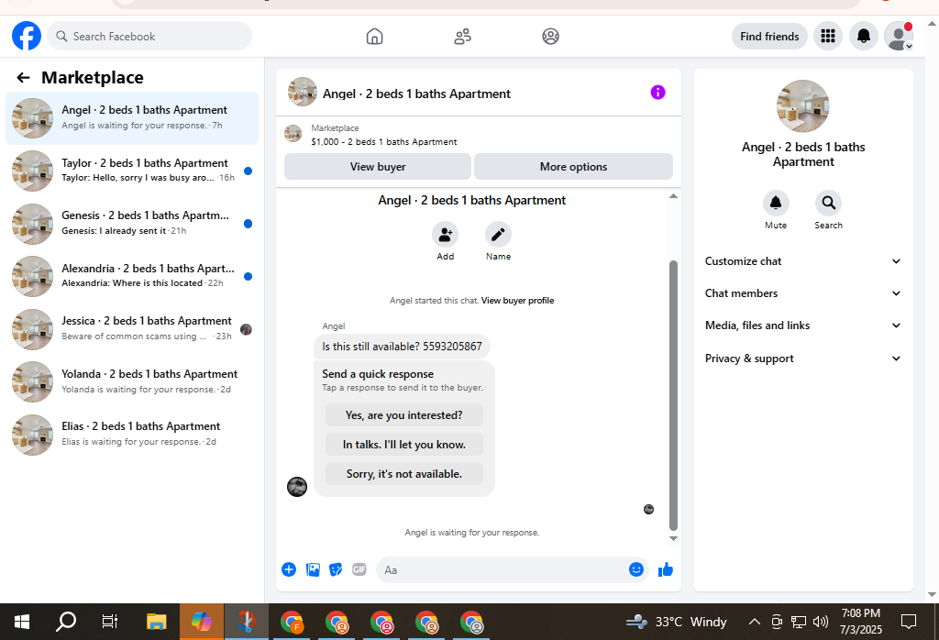The image size is (939, 640).
Task: Open more actions plus icon in composer
Action: click(x=289, y=569)
